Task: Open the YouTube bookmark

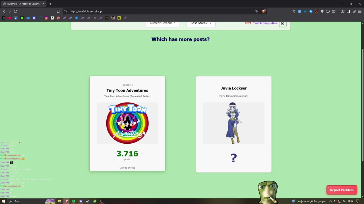Action: [x=10, y=18]
